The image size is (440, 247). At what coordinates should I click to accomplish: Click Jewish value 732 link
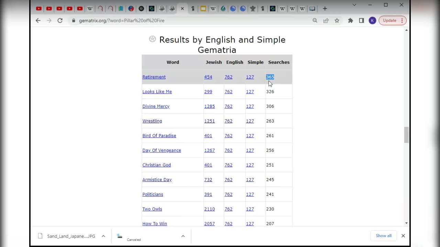pos(208,180)
